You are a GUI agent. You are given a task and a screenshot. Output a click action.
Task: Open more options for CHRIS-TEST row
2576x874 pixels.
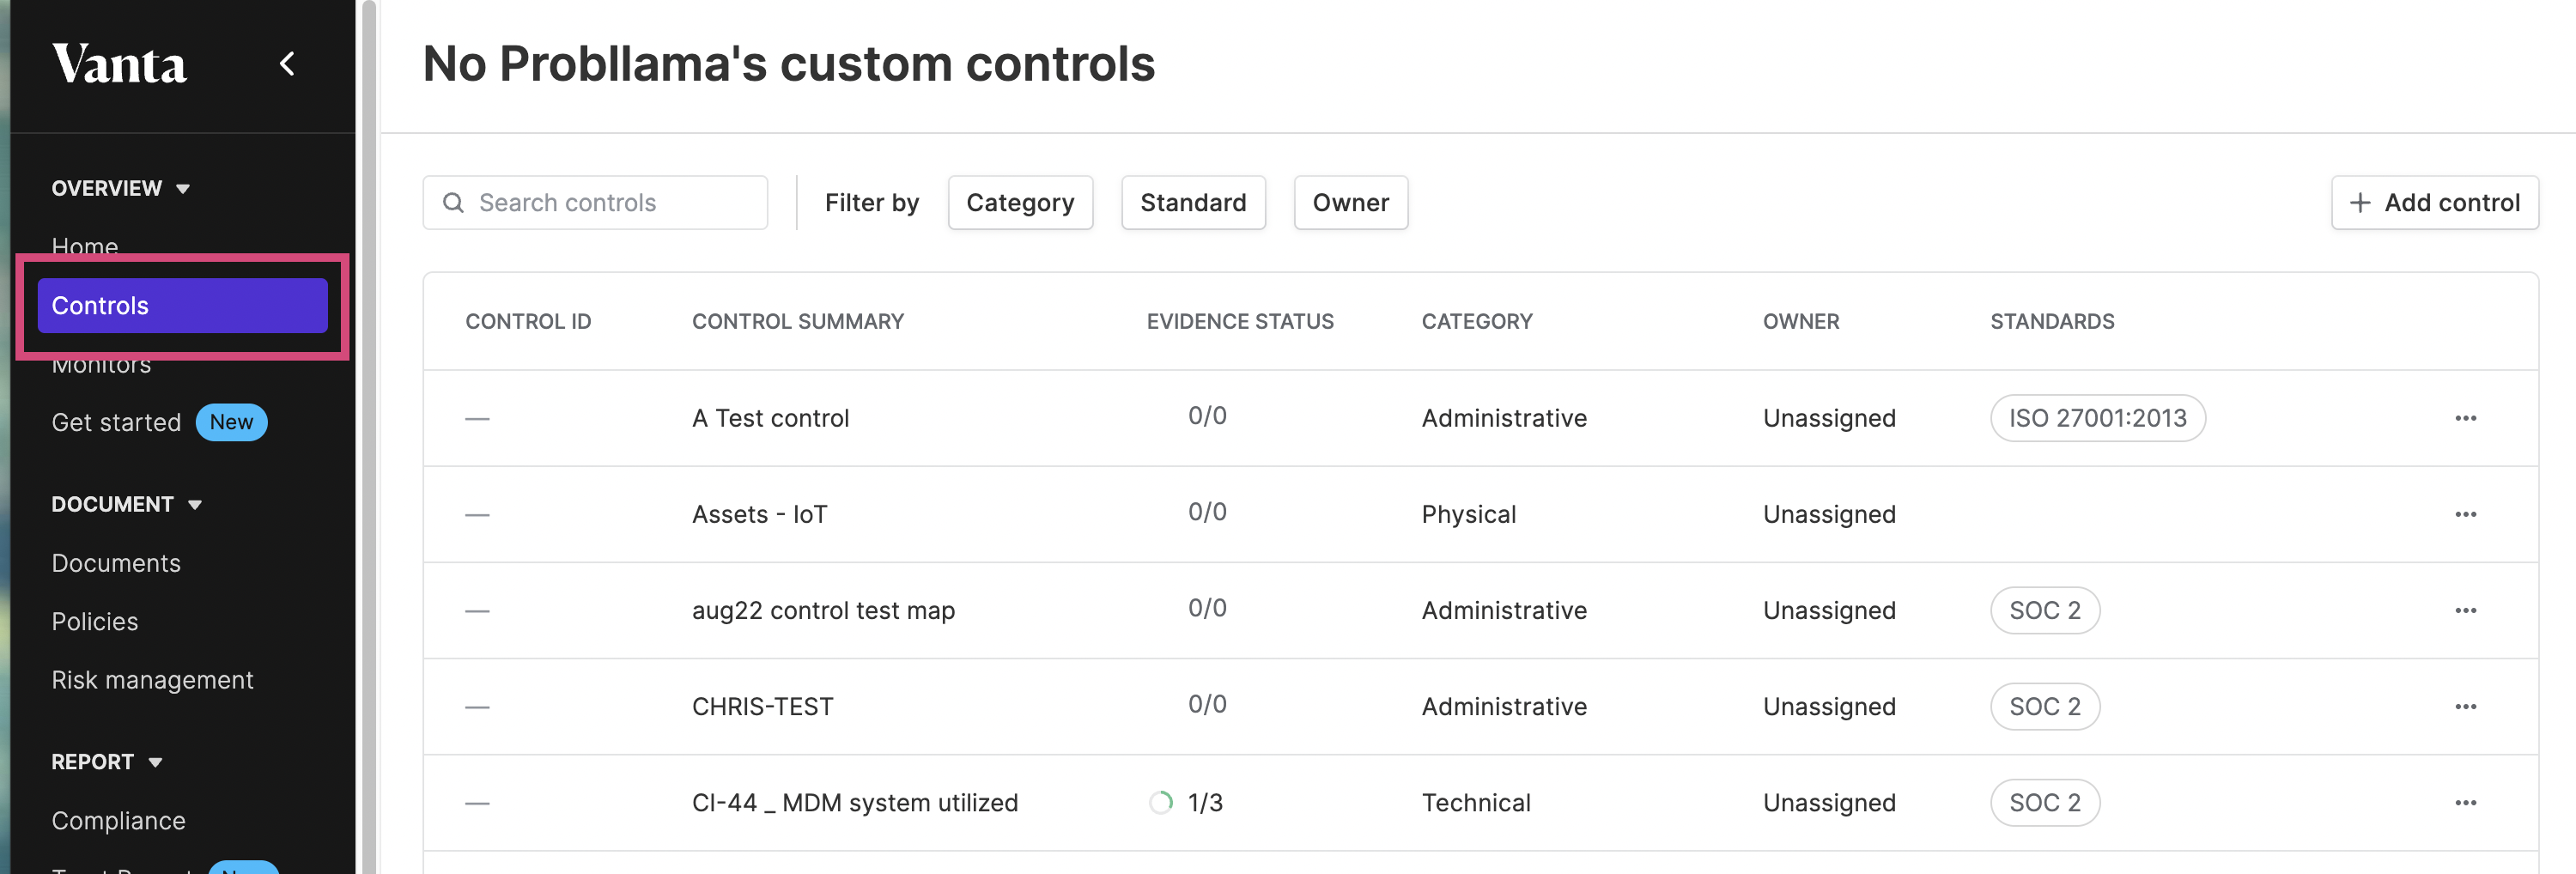[2465, 706]
